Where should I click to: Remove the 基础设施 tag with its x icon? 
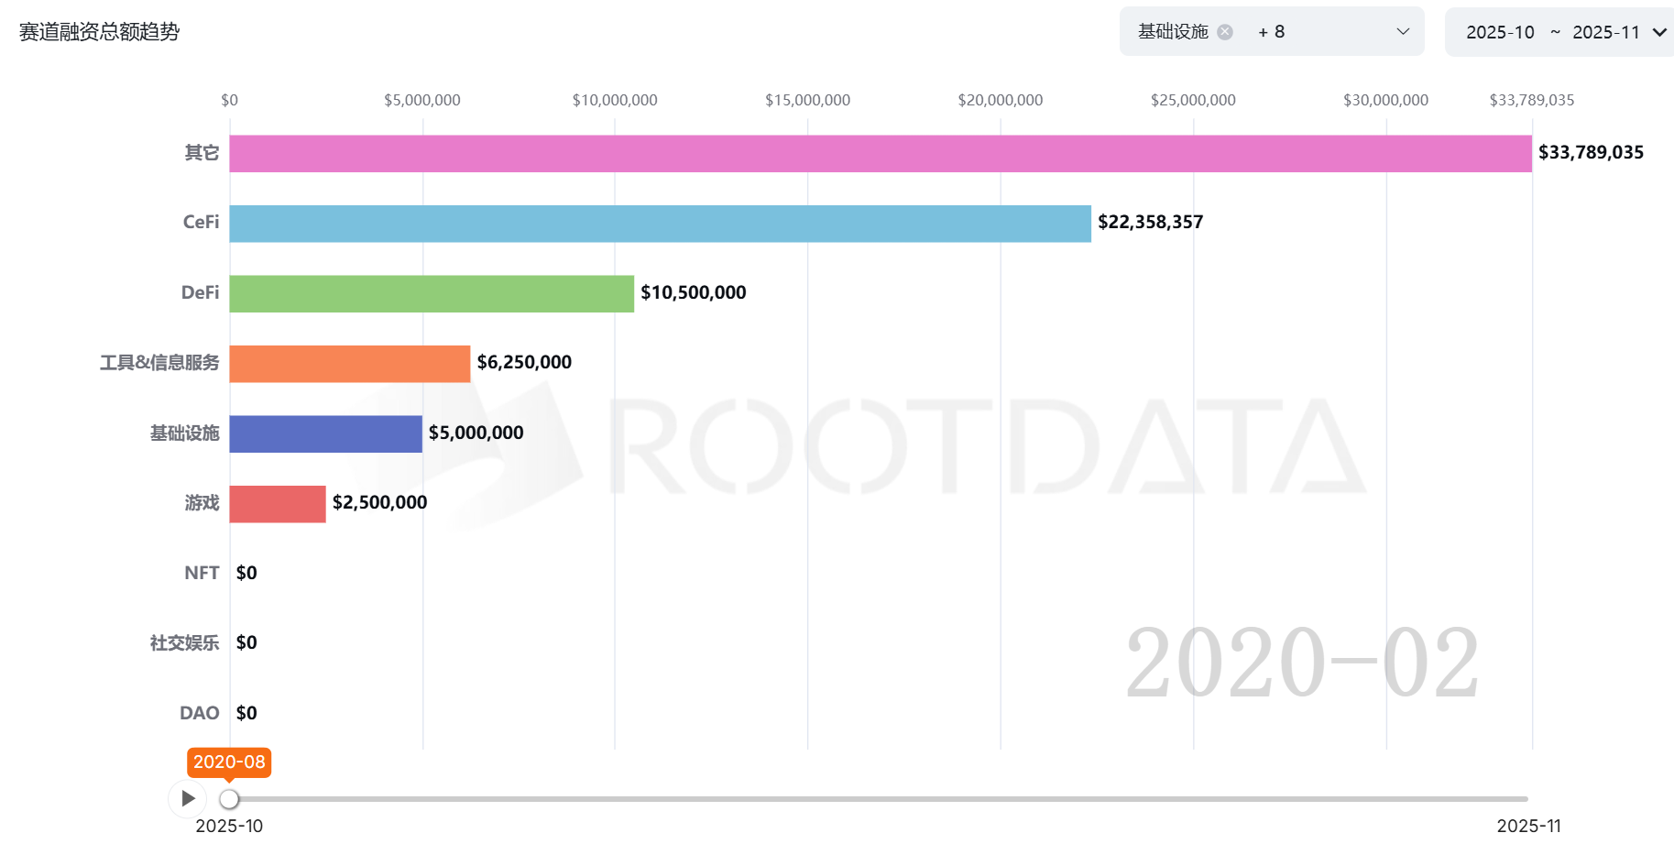click(x=1224, y=32)
